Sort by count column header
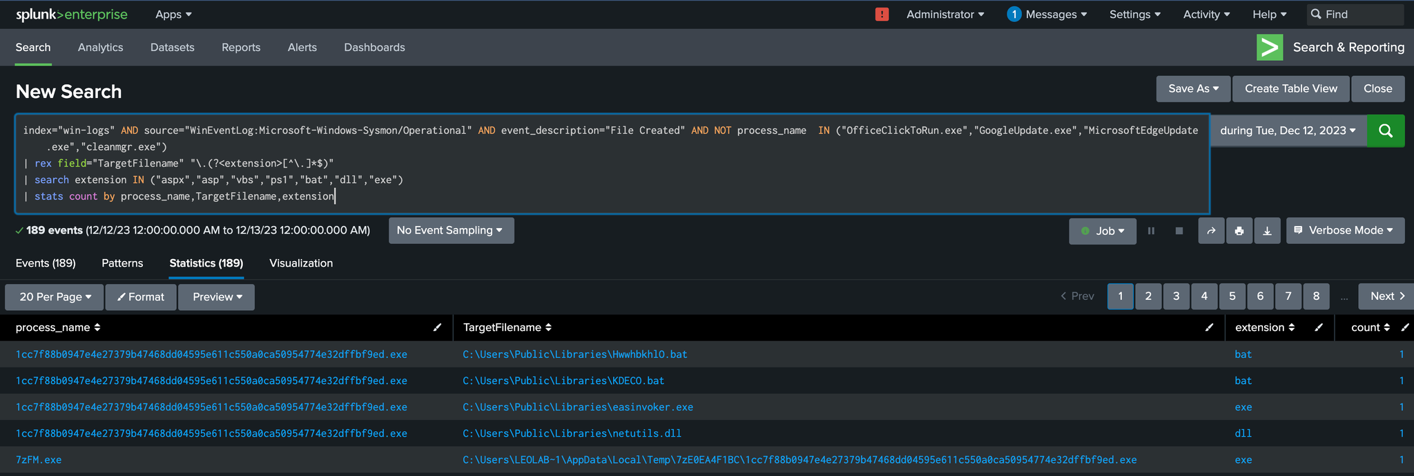1414x476 pixels. point(1371,327)
